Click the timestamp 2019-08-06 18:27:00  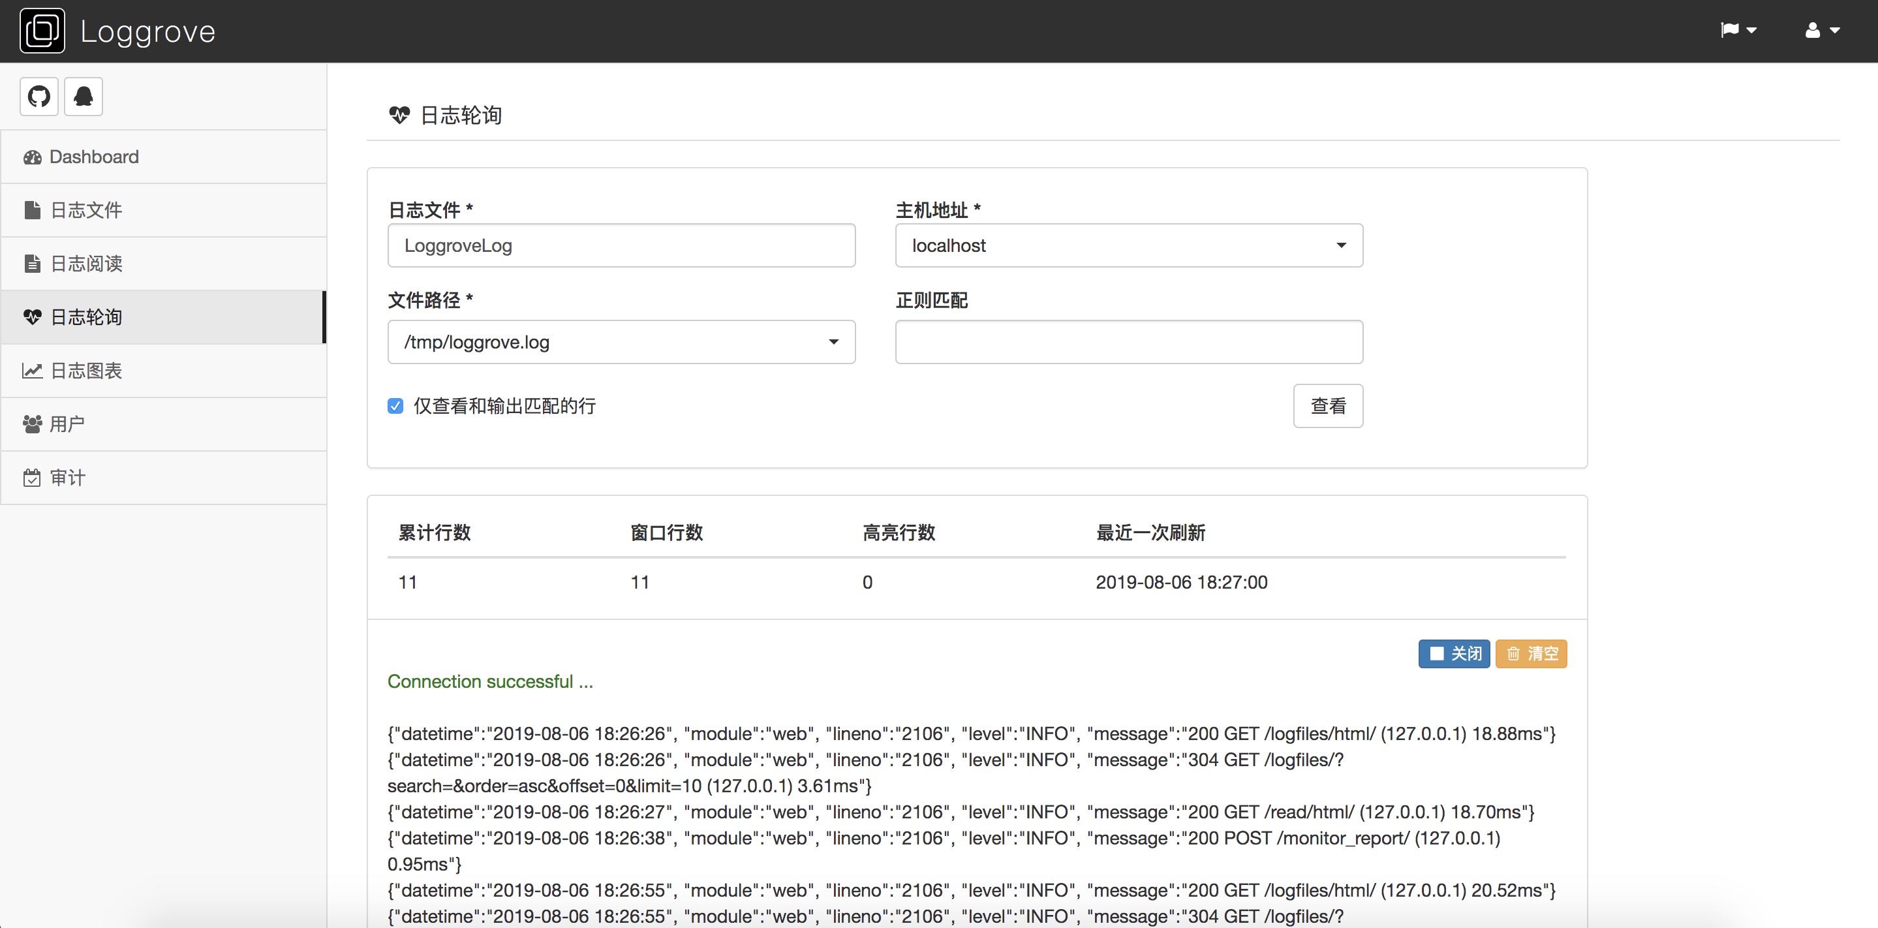(1181, 583)
